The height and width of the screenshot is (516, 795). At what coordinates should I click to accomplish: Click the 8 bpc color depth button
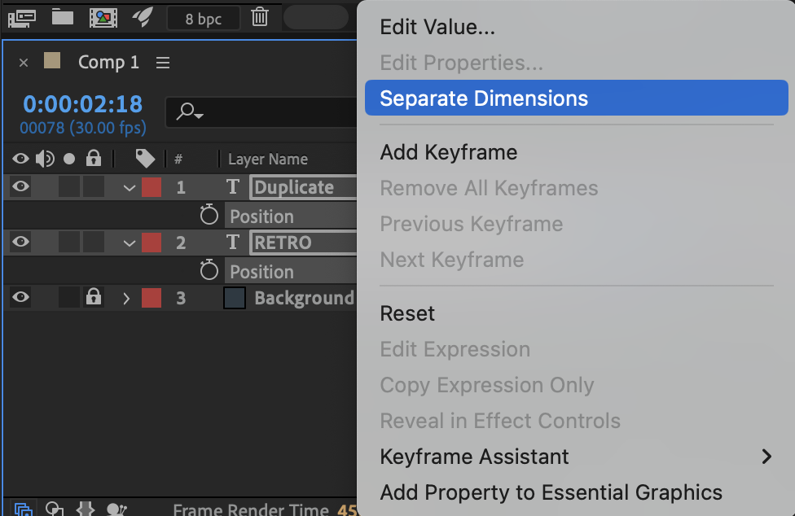point(203,18)
